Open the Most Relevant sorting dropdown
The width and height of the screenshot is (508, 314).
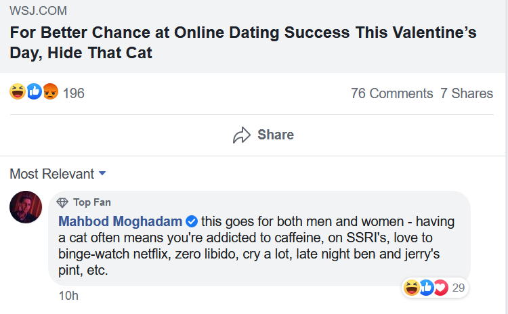[x=58, y=174]
